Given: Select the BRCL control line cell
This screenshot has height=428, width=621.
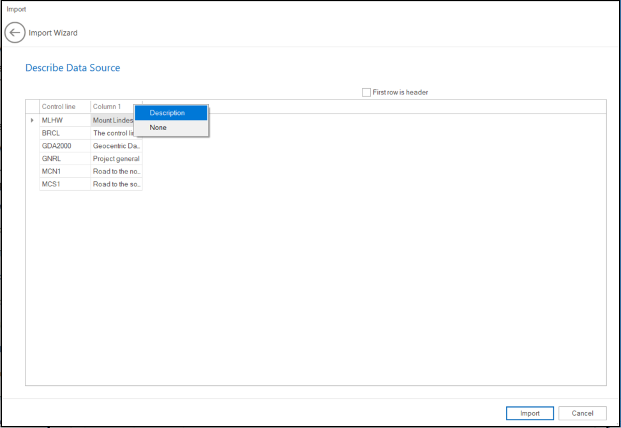Looking at the screenshot, I should click(64, 133).
